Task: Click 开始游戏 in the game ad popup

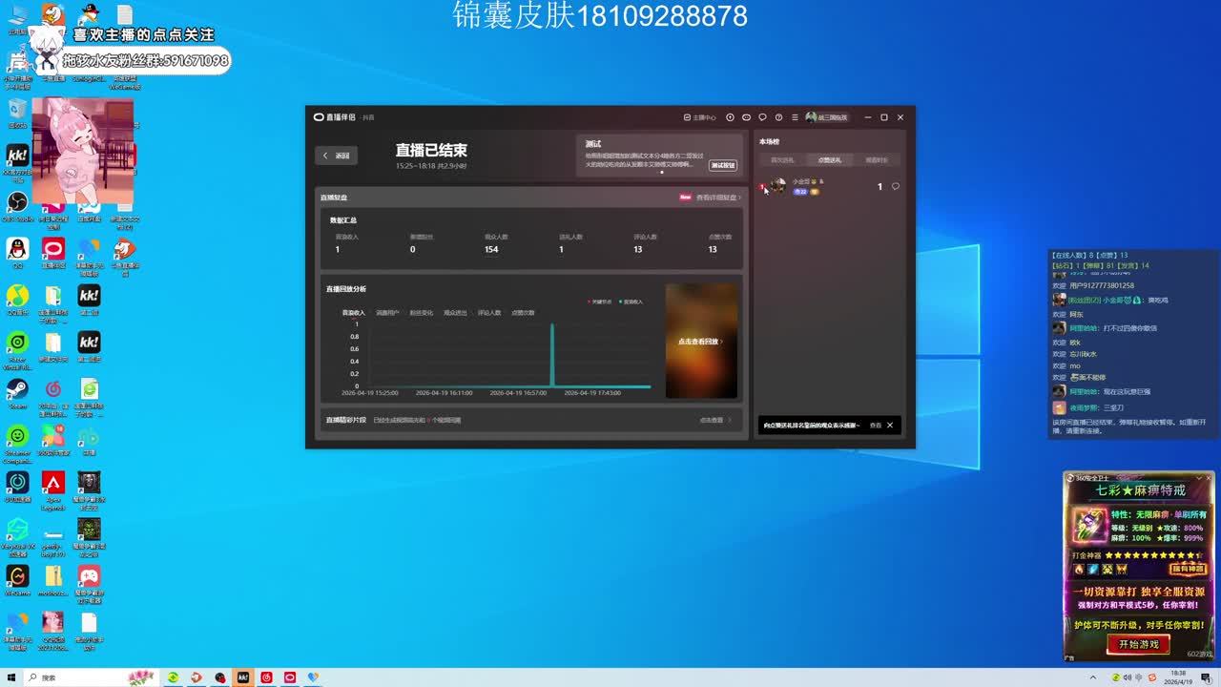Action: click(x=1138, y=644)
